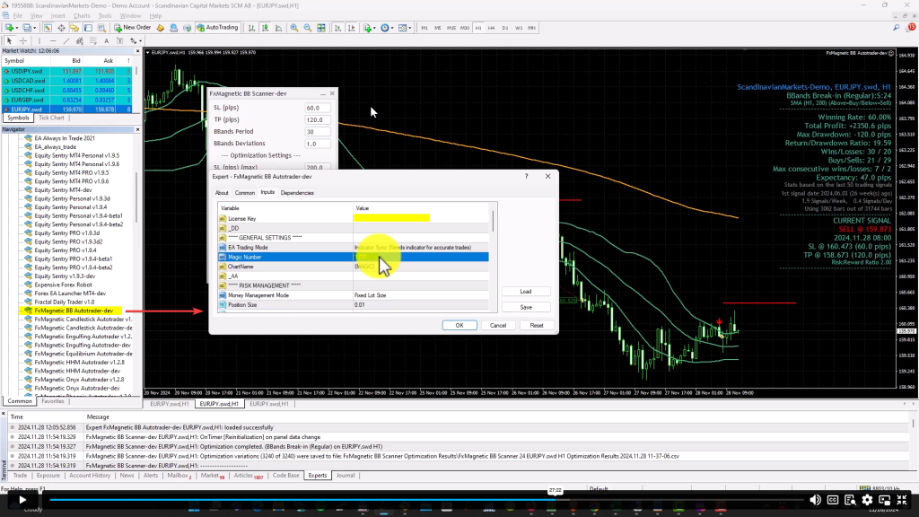Click the Load button for inputs
The height and width of the screenshot is (517, 919).
(x=526, y=292)
